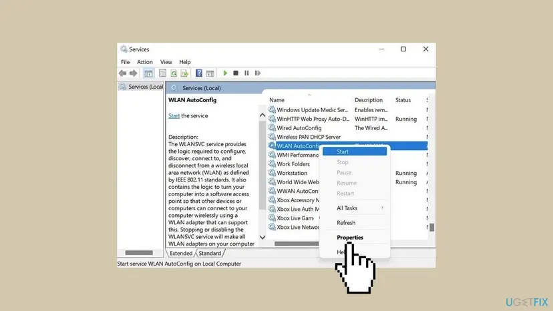Image resolution: width=553 pixels, height=311 pixels.
Task: Click gear icon beside WMI Performance row
Action: coord(272,155)
